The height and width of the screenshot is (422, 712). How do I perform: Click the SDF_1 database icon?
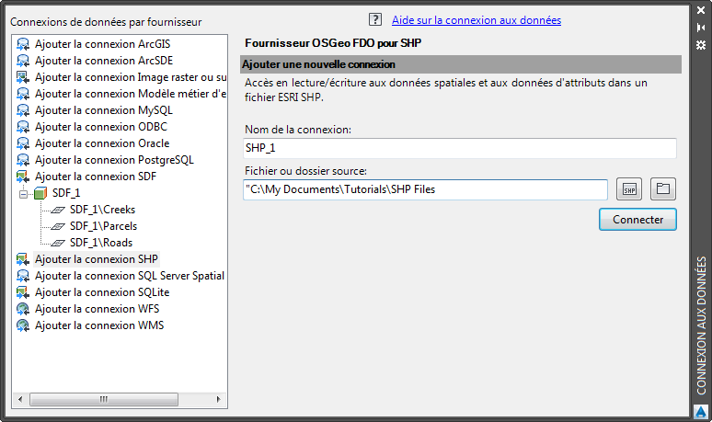(x=40, y=193)
